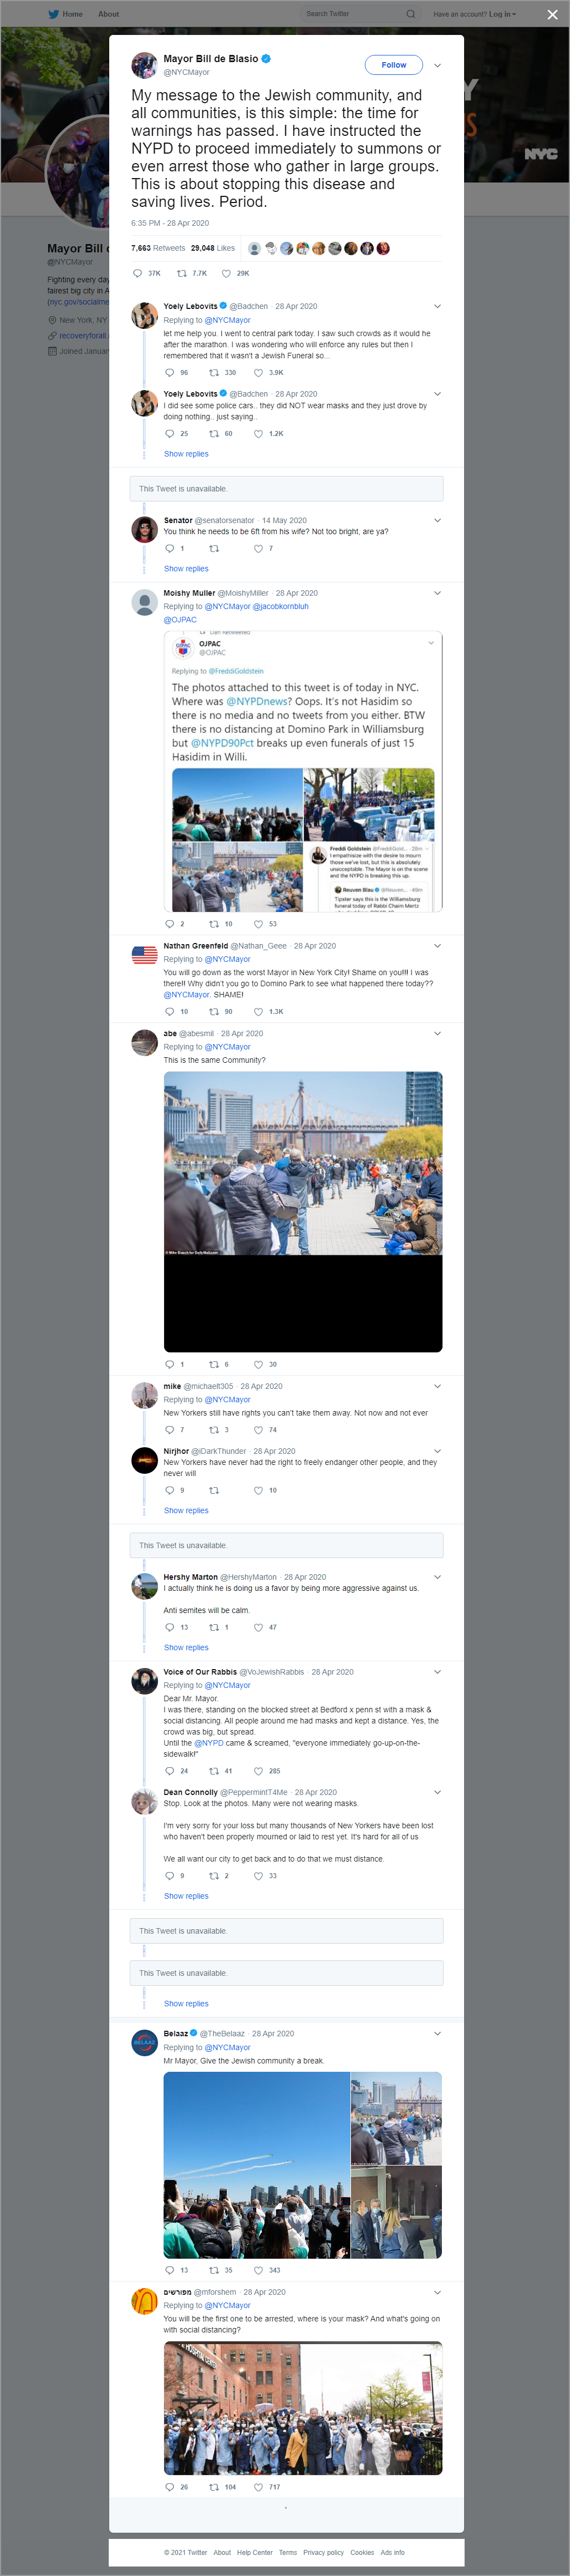Open Privacy policy footer link
The height and width of the screenshot is (2576, 570).
pos(323,2552)
